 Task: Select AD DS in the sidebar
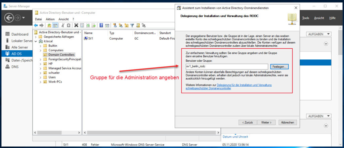(17, 54)
